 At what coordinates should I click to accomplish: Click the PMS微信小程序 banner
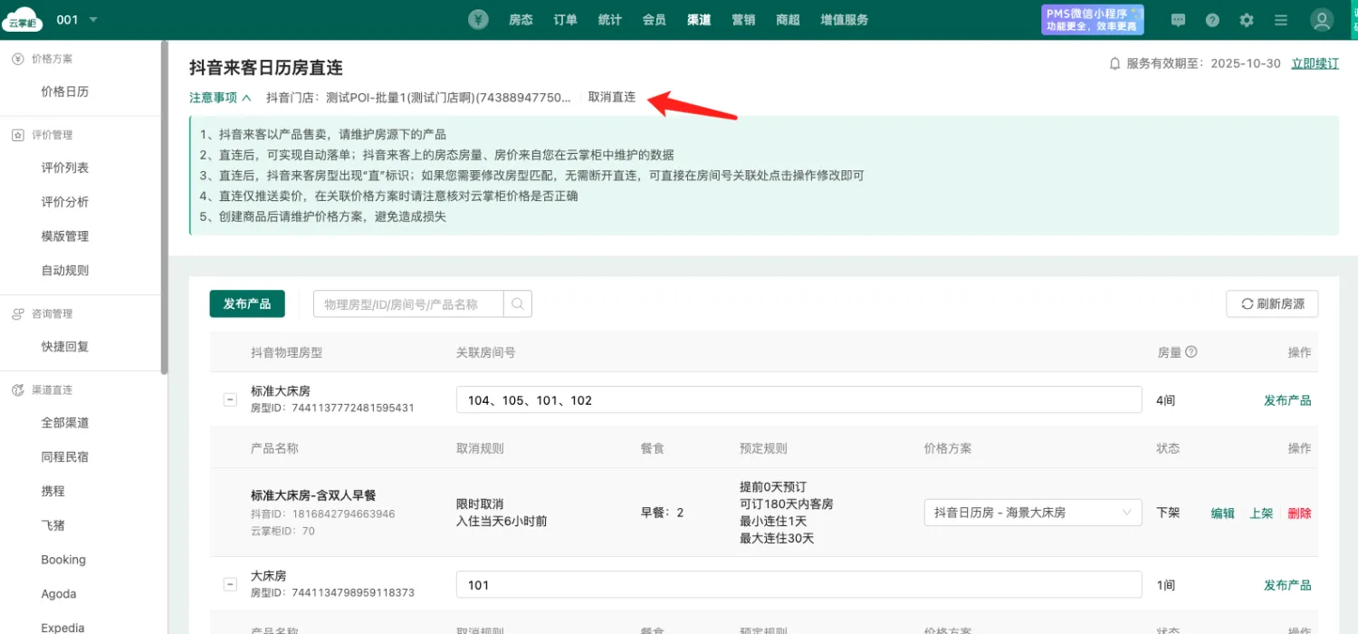tap(1093, 20)
